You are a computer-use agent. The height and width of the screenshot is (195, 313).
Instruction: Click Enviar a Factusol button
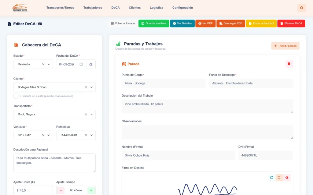click(261, 23)
